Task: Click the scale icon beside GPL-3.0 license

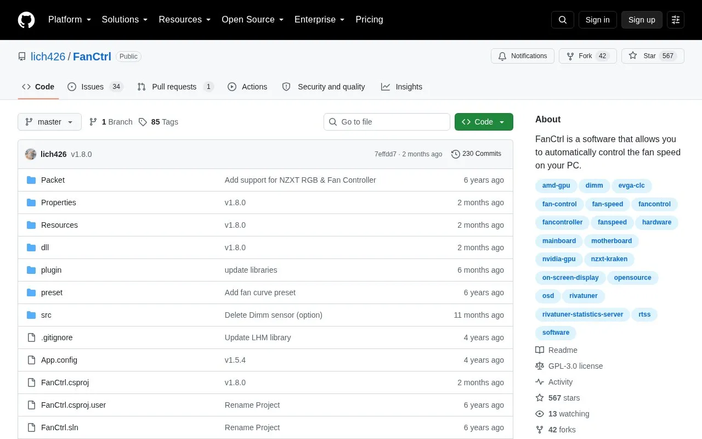Action: point(540,366)
